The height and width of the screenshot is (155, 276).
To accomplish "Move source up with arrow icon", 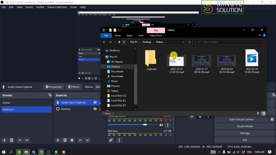I will [80, 140].
